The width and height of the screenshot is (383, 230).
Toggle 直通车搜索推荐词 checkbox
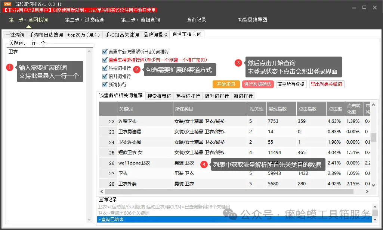[105, 60]
